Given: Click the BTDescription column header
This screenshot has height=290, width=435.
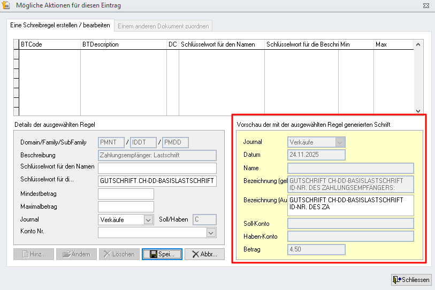Looking at the screenshot, I should pos(123,44).
